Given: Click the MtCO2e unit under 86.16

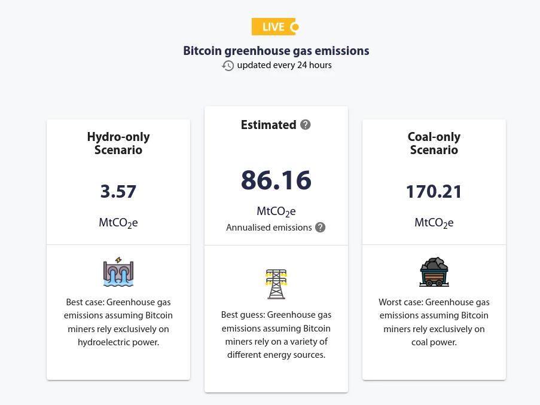Looking at the screenshot, I should (x=276, y=211).
